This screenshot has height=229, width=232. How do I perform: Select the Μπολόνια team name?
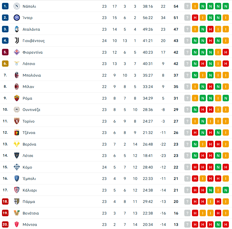[x=32, y=75]
